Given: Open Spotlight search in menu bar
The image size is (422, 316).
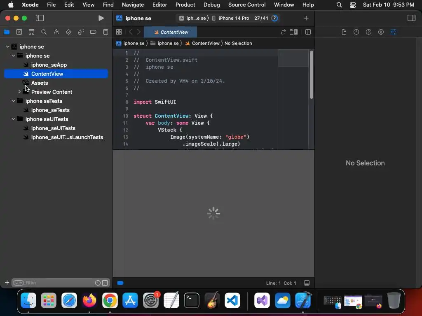Looking at the screenshot, I should pos(339,5).
